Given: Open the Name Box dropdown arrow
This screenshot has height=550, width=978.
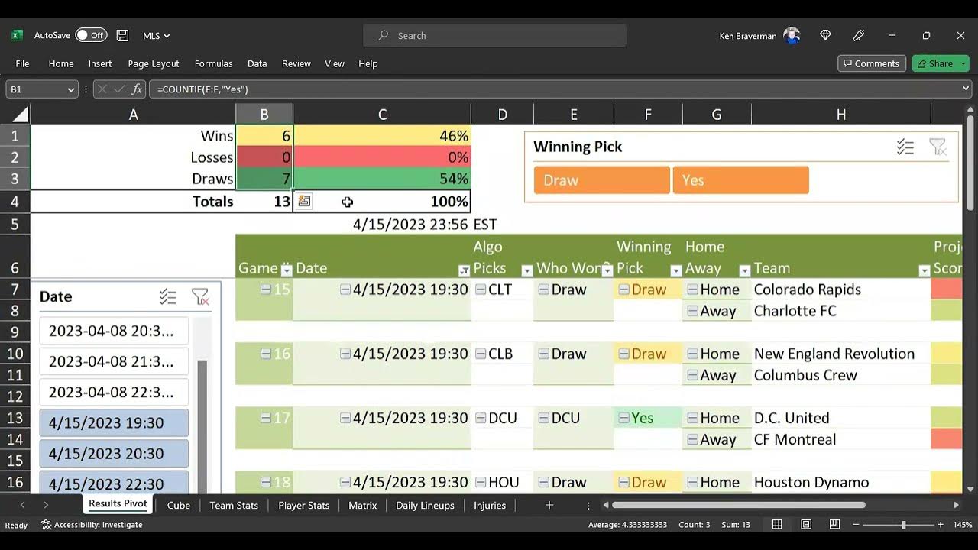Looking at the screenshot, I should 71,89.
